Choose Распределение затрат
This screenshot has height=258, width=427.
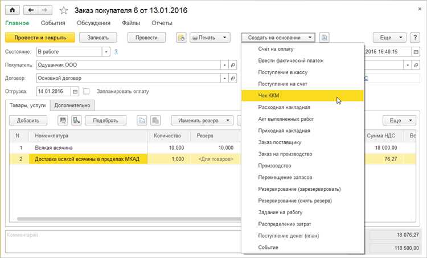302,224
